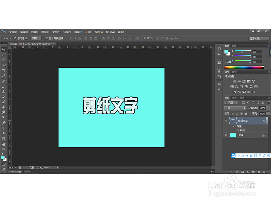Select the Path Selection tool
Viewport: 271px width, 203px height.
click(4, 133)
